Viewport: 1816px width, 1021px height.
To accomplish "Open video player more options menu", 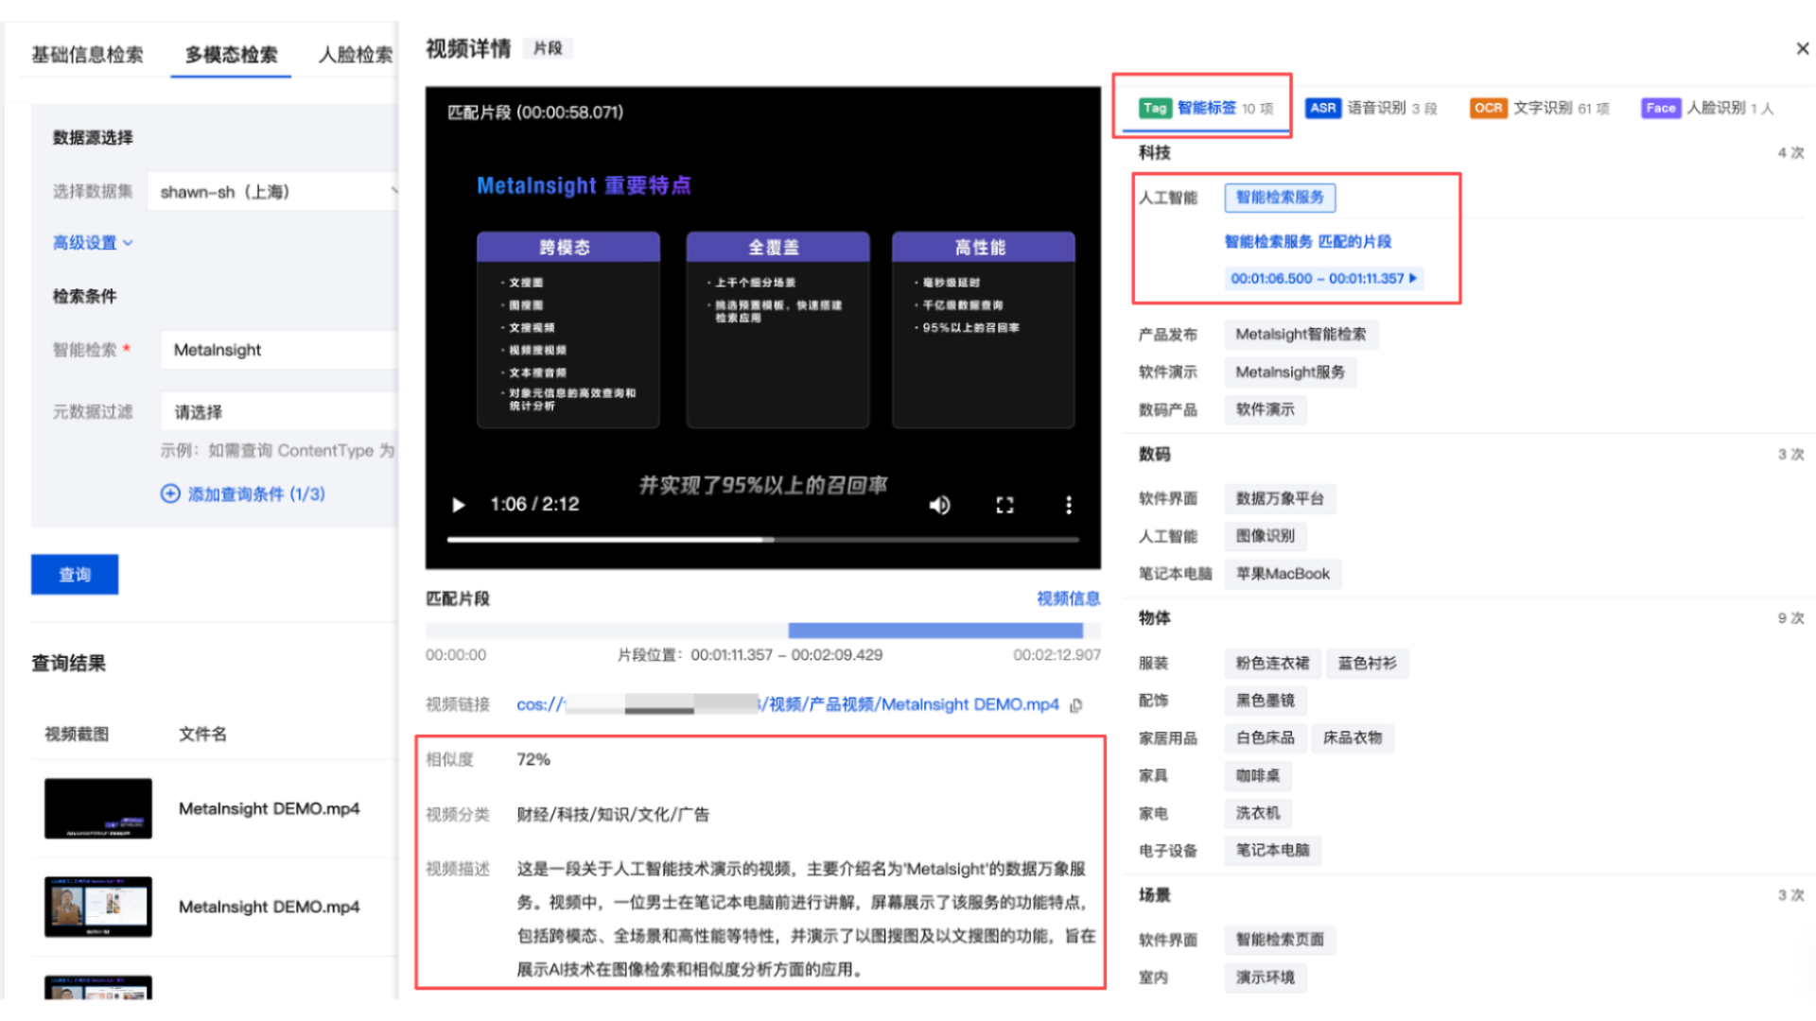I will [1069, 505].
